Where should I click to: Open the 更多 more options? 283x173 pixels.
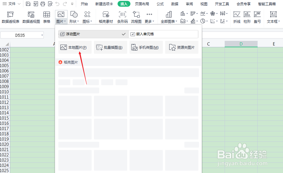coord(149,17)
